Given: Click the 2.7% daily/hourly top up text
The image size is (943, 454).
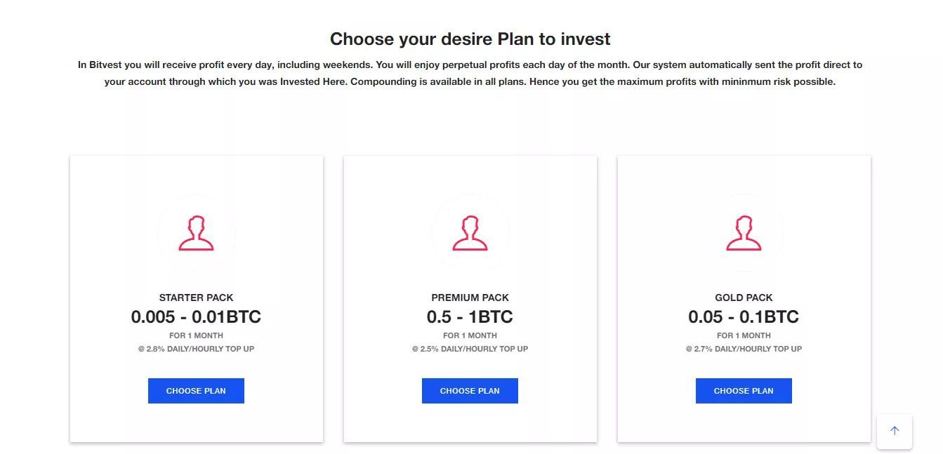Looking at the screenshot, I should click(x=744, y=349).
